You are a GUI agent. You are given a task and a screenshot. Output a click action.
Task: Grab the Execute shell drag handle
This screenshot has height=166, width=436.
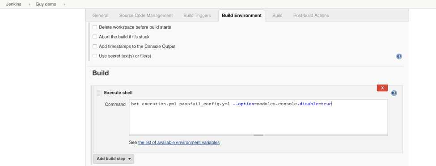click(x=99, y=93)
